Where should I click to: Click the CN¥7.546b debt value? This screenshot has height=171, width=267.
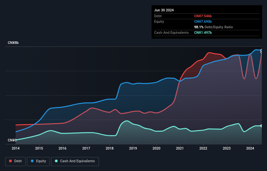[x=203, y=16]
